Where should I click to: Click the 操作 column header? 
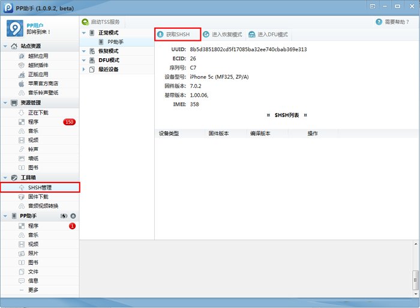click(x=313, y=133)
